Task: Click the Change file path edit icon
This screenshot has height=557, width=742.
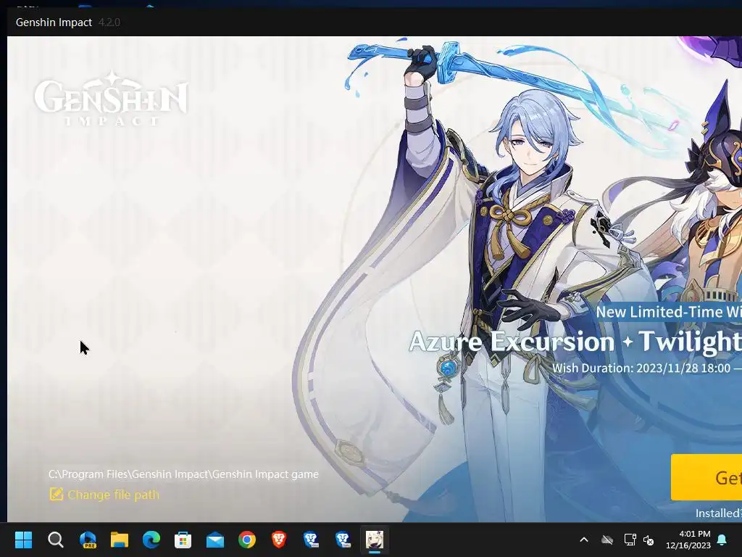Action: 57,495
